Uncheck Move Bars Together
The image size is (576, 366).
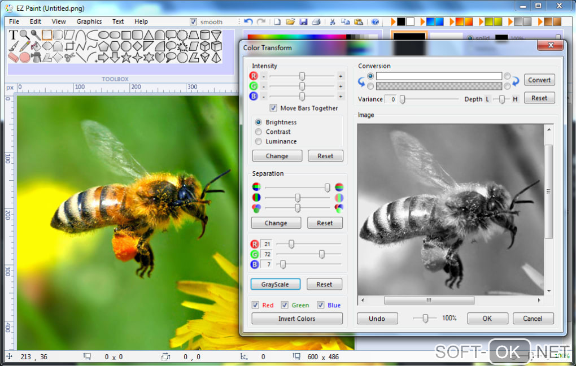[273, 108]
